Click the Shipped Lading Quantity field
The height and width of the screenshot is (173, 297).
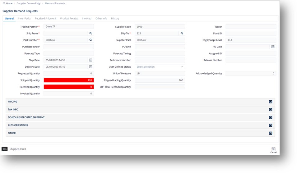coord(160,80)
